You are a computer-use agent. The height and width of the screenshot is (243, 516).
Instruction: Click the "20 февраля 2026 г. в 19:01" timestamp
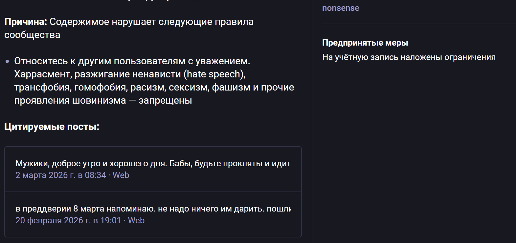pyautogui.click(x=68, y=220)
